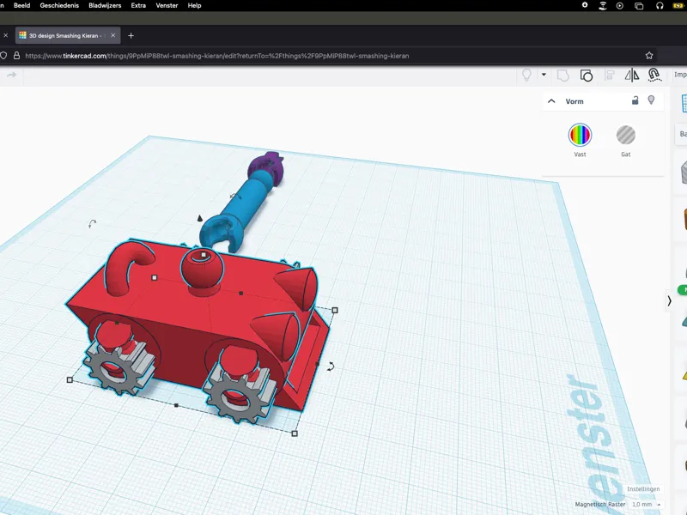Select the Gat hole option
Screen dimensions: 687x515
626,135
